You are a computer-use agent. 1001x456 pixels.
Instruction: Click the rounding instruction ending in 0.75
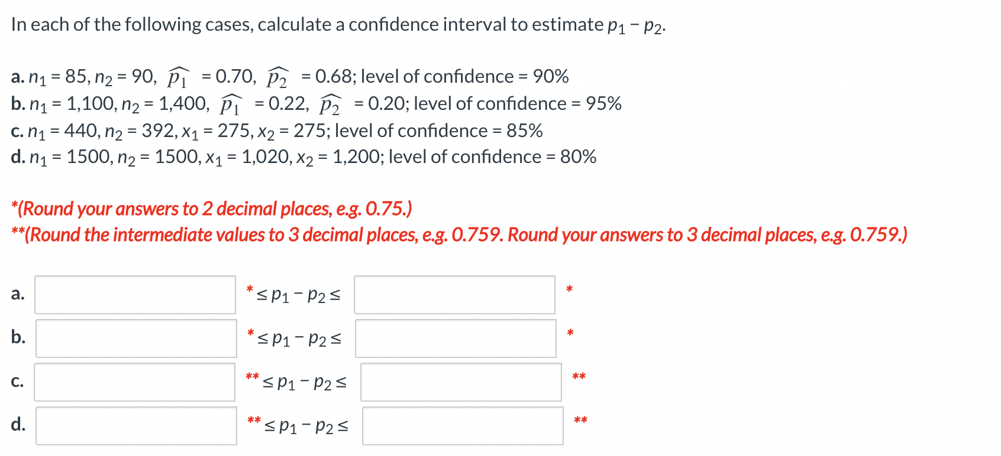point(210,209)
